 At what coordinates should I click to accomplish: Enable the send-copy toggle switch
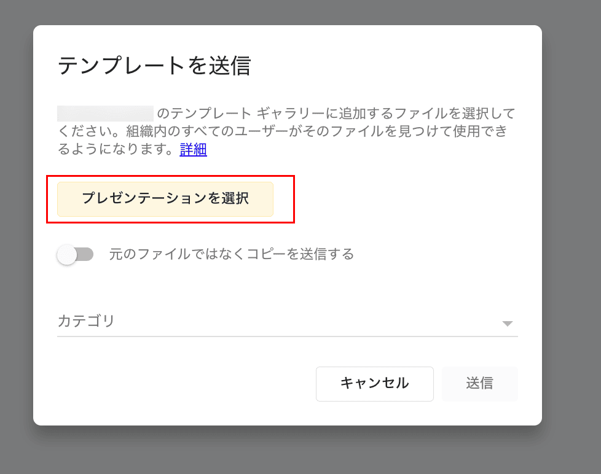(x=75, y=254)
